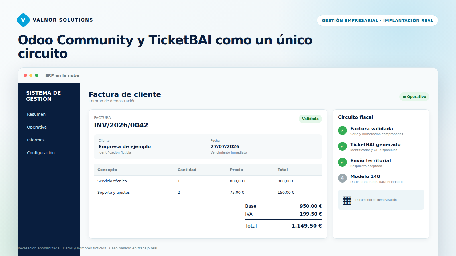Click the Envío territorial checkmark icon
Viewport: 456px width, 256px height.
342,162
